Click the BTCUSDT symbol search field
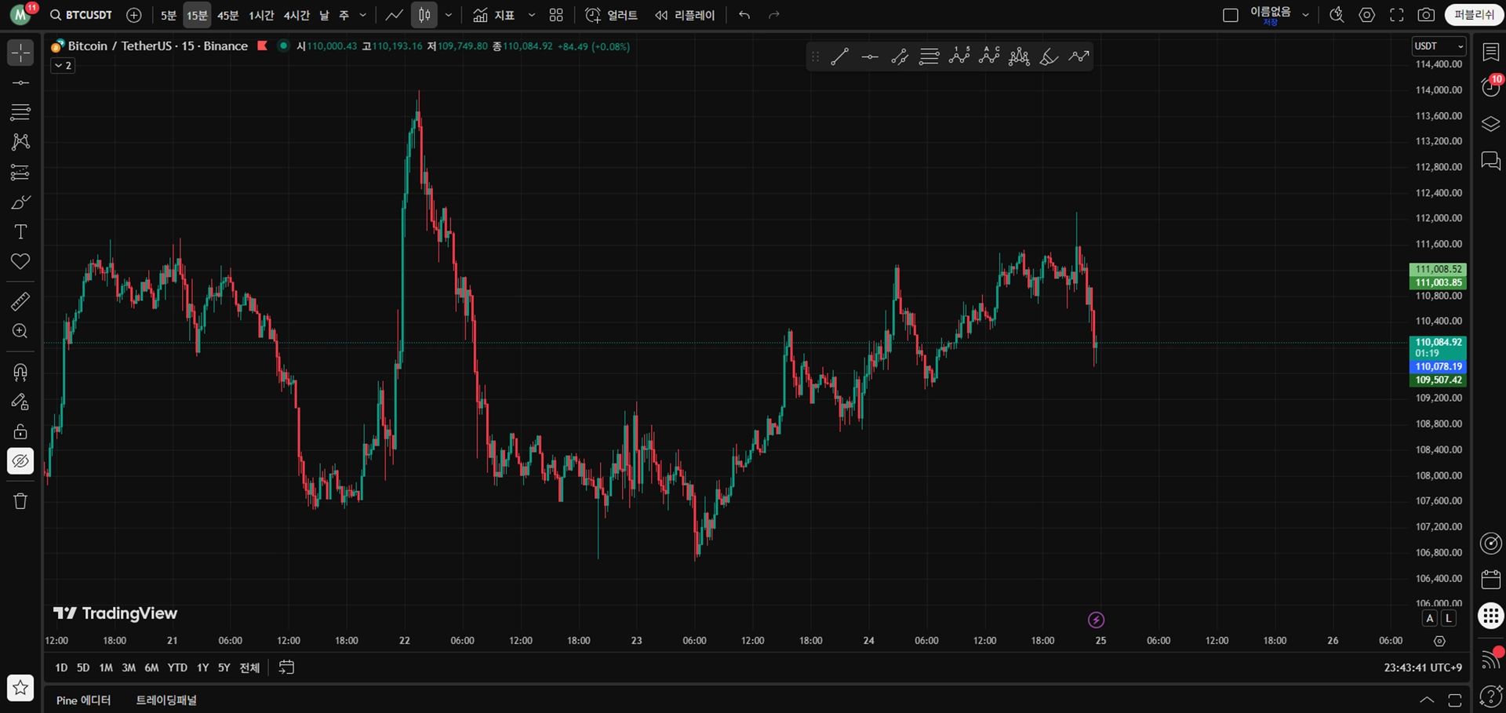 click(82, 15)
